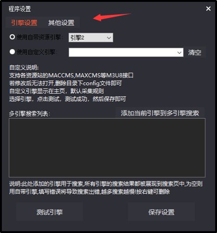
Task: Click the 程序设置 title text
Action: (19, 9)
